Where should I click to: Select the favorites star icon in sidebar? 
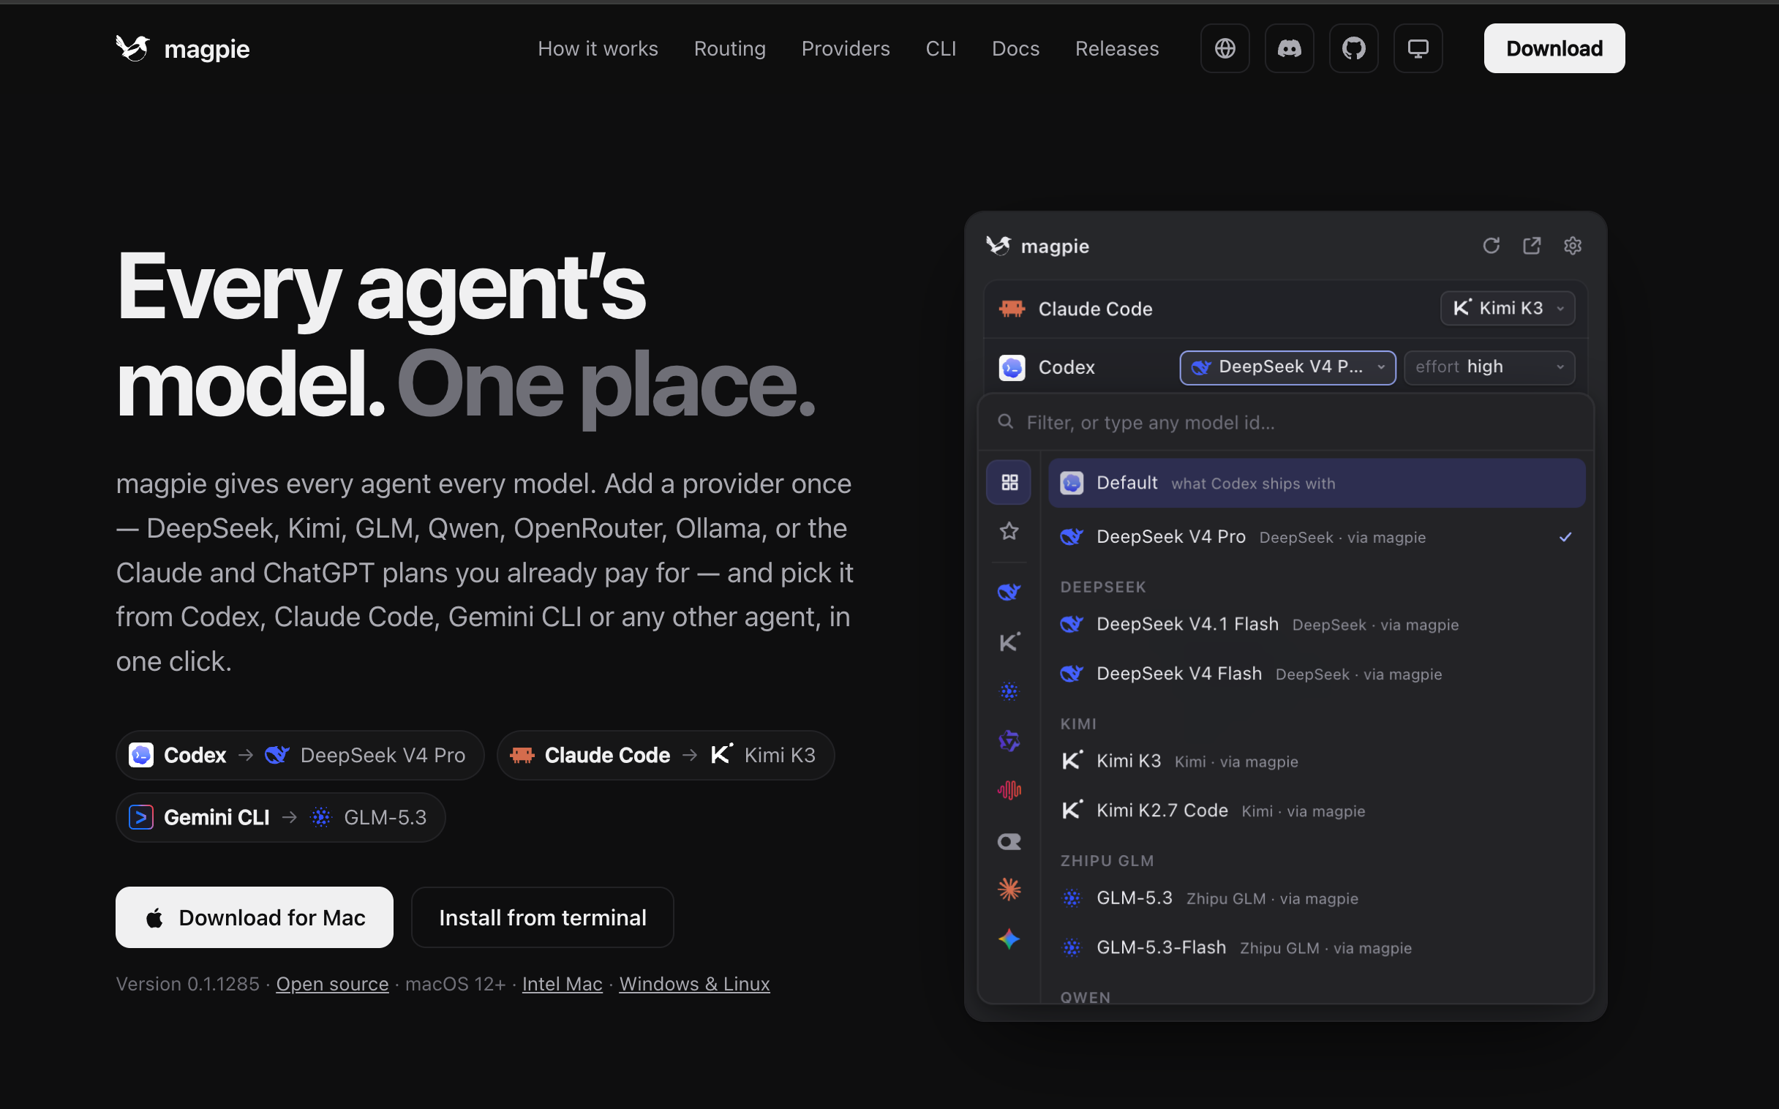pos(1009,531)
